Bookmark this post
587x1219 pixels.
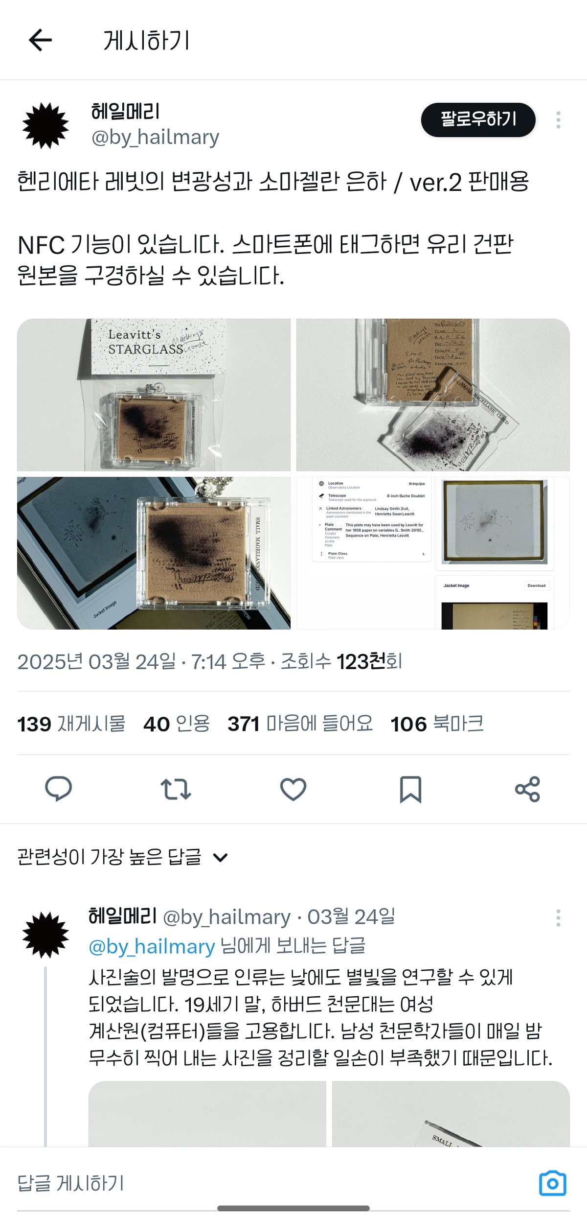[x=410, y=789]
